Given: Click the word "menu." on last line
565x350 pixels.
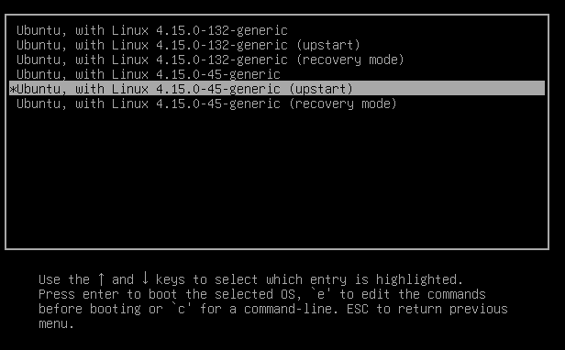Looking at the screenshot, I should (x=57, y=323).
